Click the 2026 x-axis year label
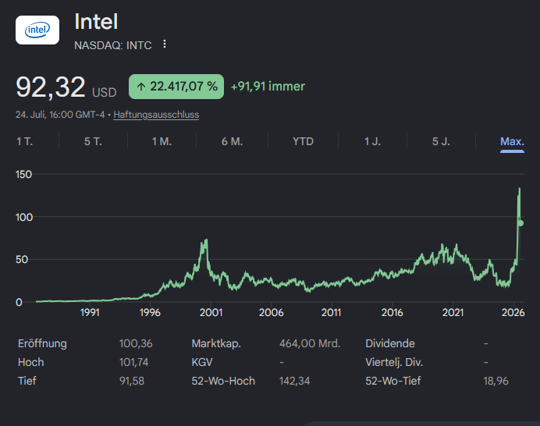Image resolution: width=540 pixels, height=426 pixels. 513,312
